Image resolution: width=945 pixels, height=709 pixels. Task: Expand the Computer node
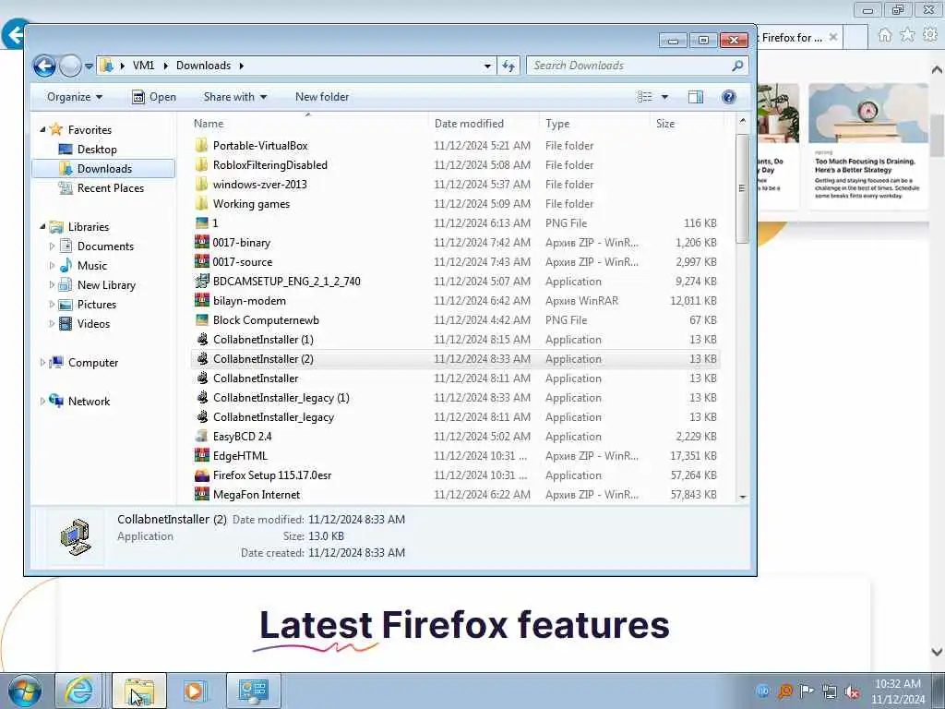point(42,362)
